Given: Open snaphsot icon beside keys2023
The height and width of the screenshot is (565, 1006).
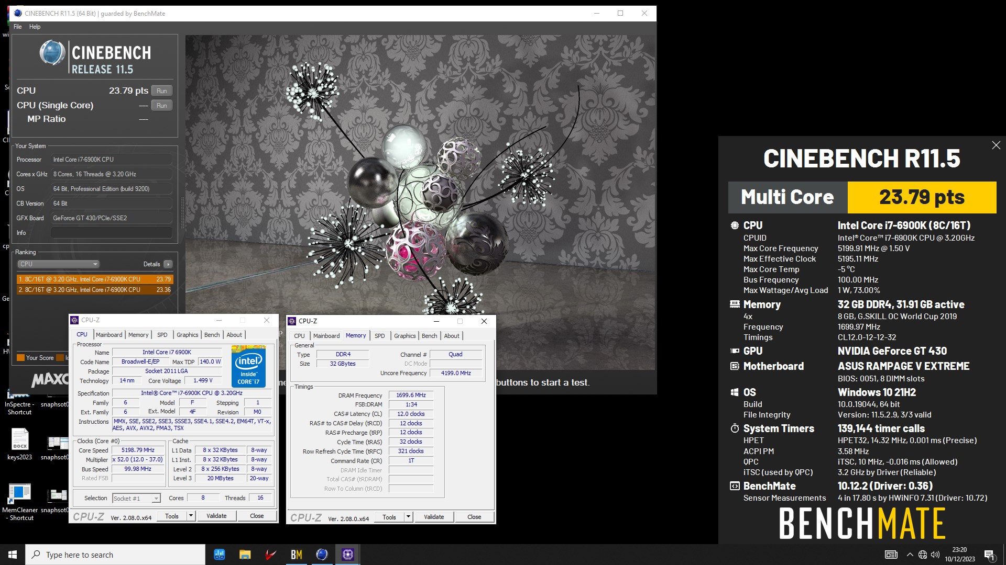Looking at the screenshot, I should coord(56,448).
